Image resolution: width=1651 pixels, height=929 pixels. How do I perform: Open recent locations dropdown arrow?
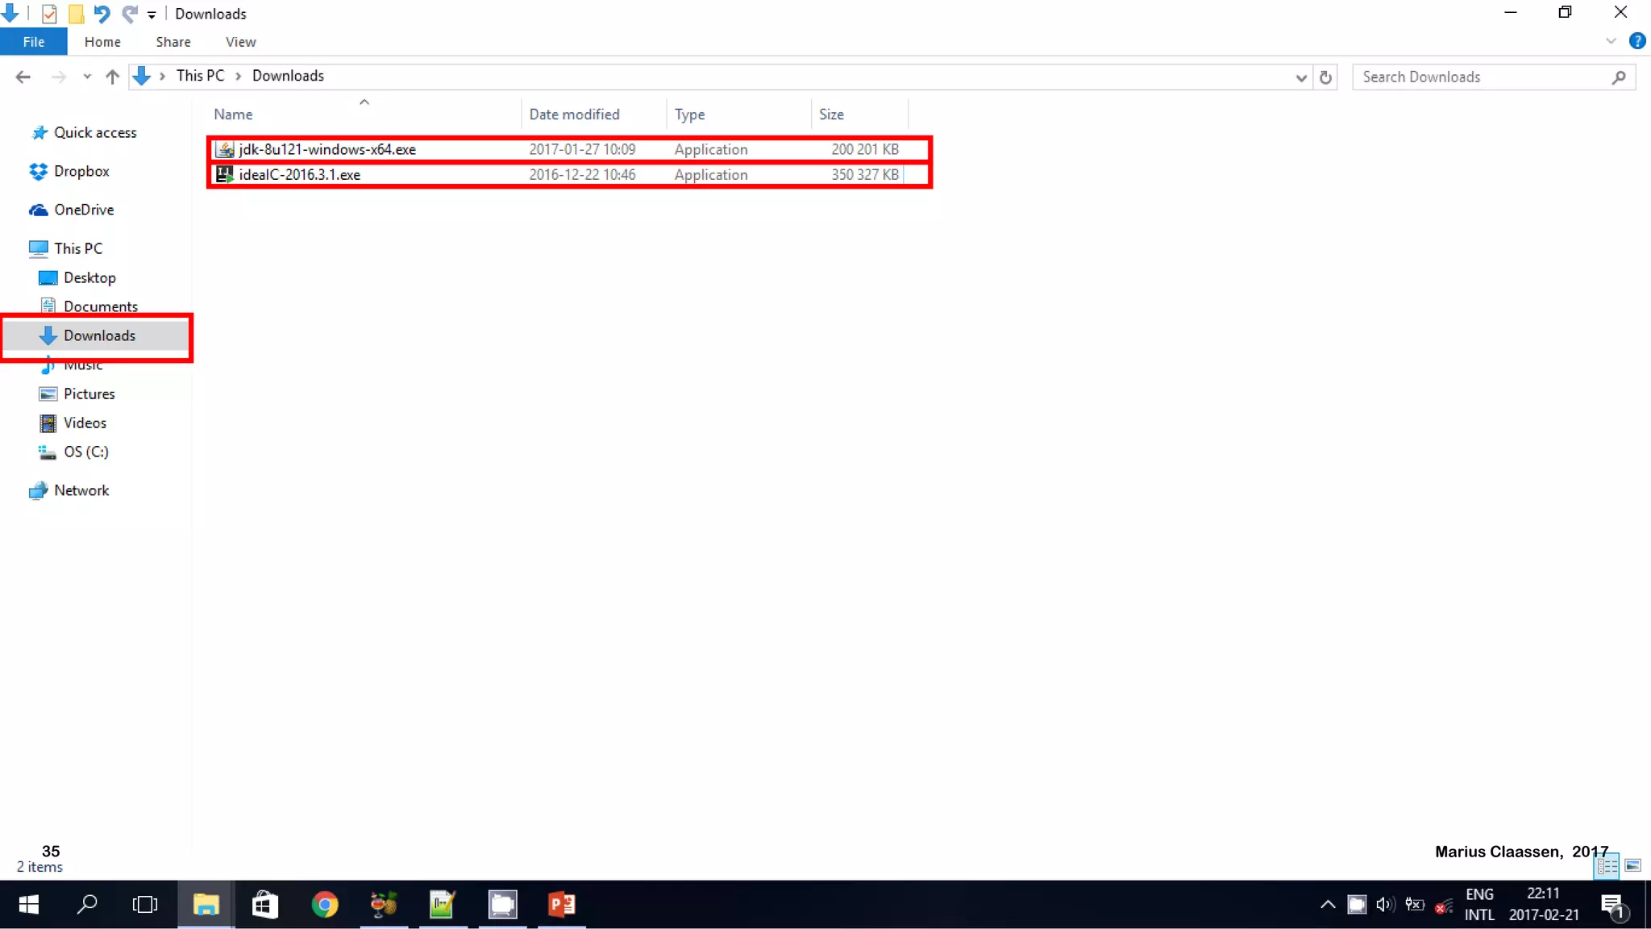click(x=87, y=77)
